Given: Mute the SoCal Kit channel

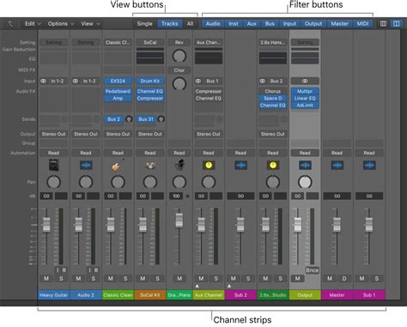Looking at the screenshot, I should click(x=143, y=278).
